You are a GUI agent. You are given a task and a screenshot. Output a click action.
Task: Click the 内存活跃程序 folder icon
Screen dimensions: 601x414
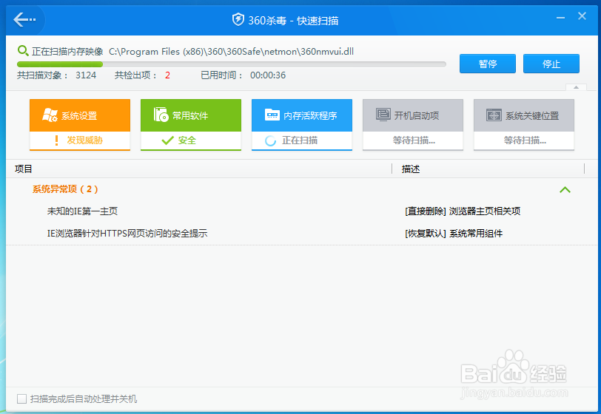[272, 115]
